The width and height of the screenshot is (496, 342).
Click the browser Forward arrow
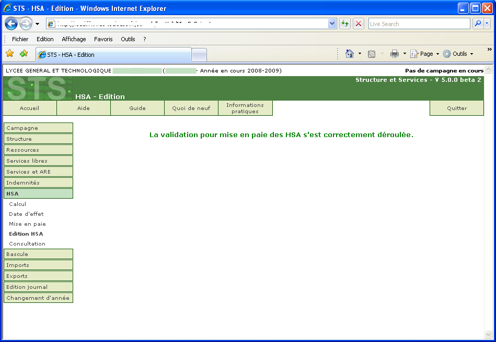click(x=26, y=23)
